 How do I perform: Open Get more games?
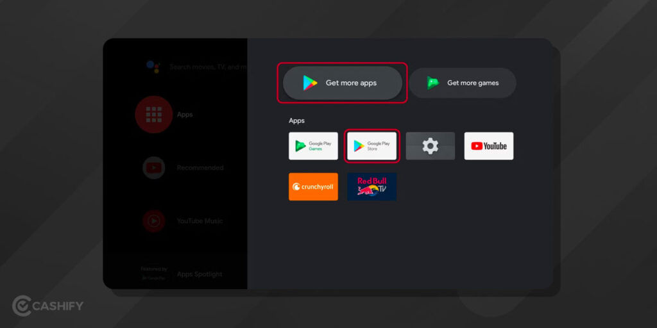463,83
